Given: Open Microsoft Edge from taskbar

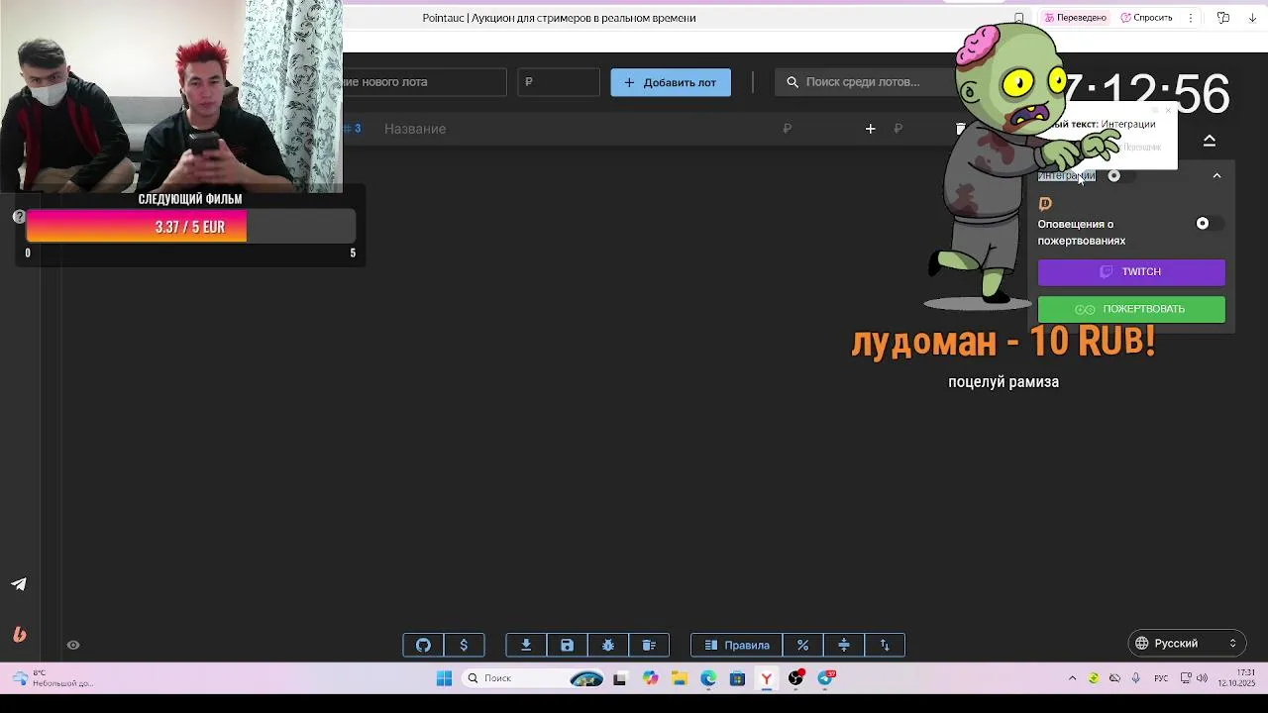Looking at the screenshot, I should [708, 678].
